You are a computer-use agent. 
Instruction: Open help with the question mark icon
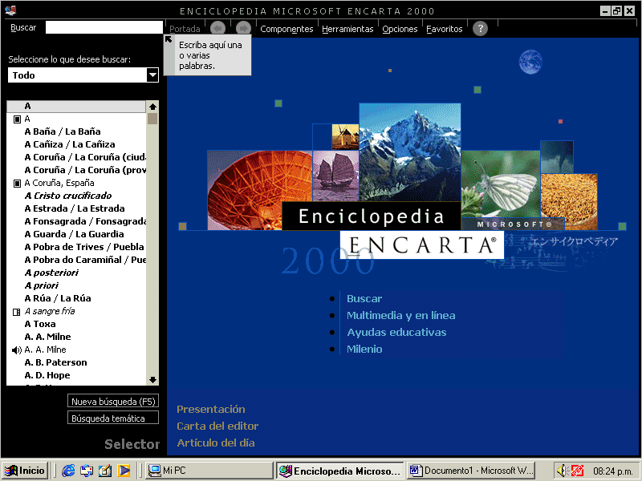tap(480, 28)
